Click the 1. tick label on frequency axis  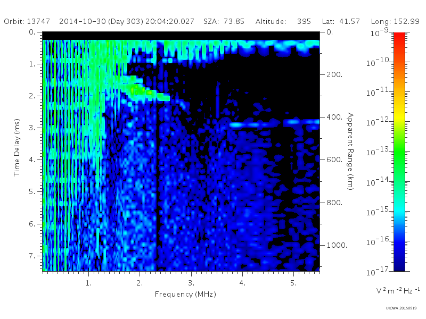point(88,283)
